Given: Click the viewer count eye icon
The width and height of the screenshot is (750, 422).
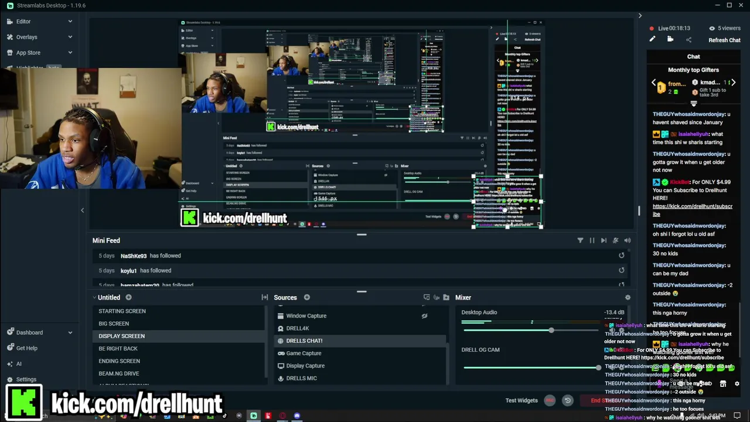Looking at the screenshot, I should pyautogui.click(x=712, y=28).
